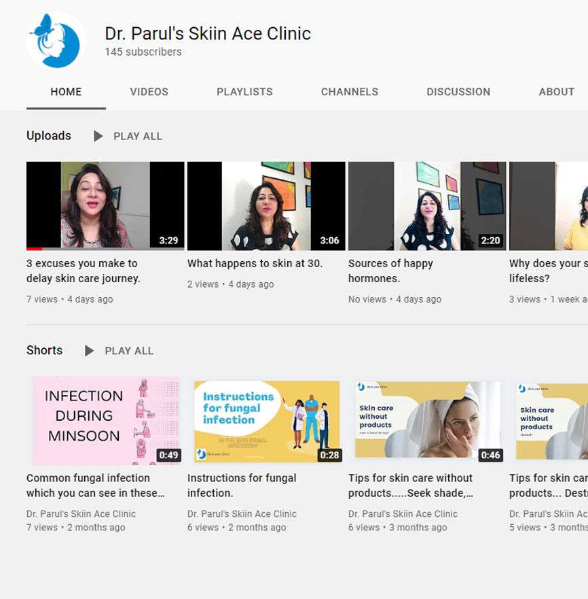The width and height of the screenshot is (588, 599).
Task: Play the yellow fungal infection instructions thumbnail
Action: tap(266, 421)
